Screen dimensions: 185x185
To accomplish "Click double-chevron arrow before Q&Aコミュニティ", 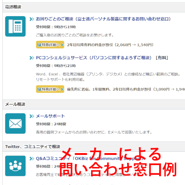I will click(32, 159).
